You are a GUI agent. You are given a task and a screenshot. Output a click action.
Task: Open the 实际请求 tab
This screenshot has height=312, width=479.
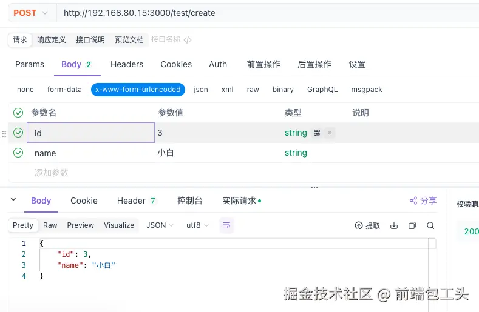(x=242, y=201)
